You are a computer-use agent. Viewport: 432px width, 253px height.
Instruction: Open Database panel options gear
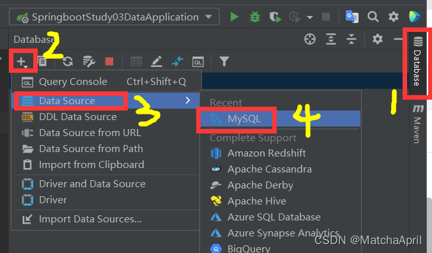378,39
